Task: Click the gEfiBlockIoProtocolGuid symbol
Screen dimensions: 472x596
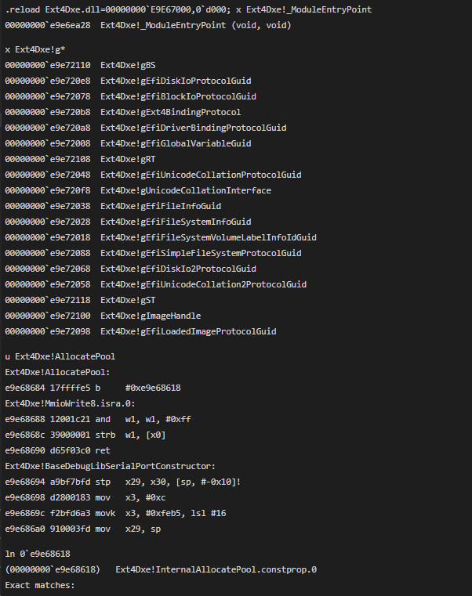Action: pyautogui.click(x=178, y=96)
